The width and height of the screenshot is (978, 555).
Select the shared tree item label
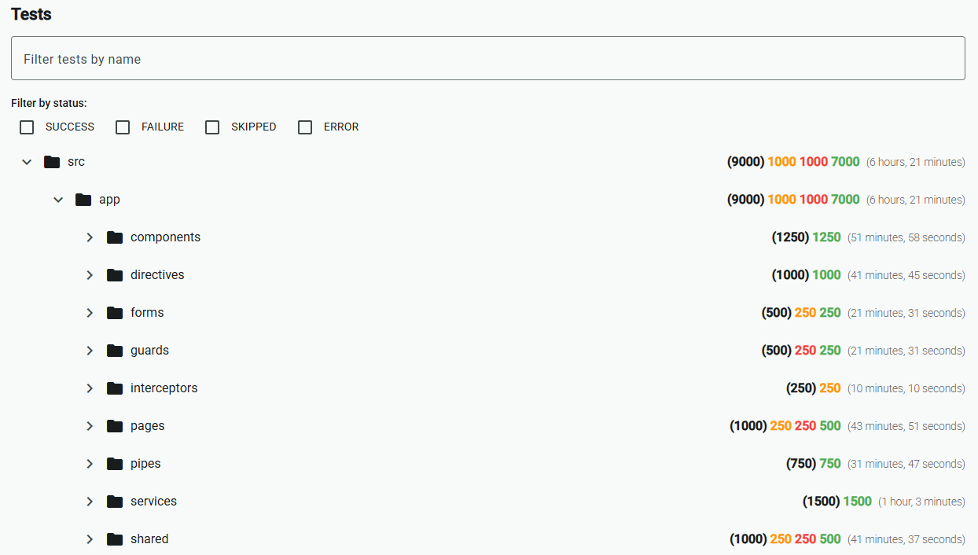pos(149,539)
